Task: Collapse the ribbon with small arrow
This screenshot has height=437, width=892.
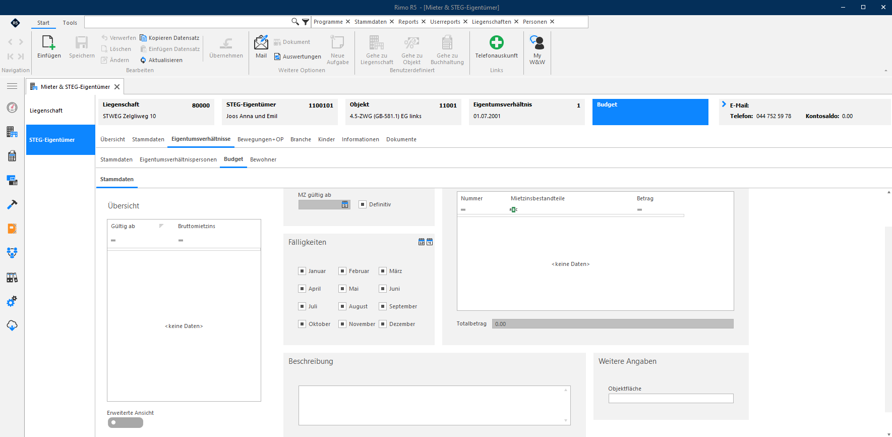Action: 886,71
